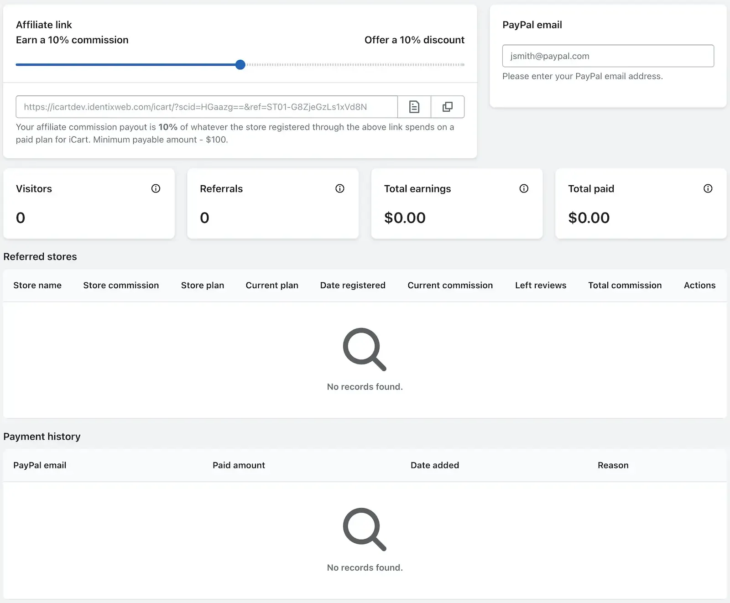This screenshot has height=603, width=730.
Task: Click the Reason column header
Action: click(613, 465)
